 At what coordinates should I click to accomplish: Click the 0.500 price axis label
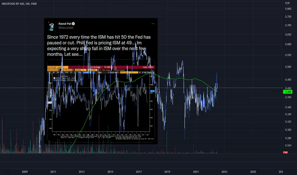click(288, 66)
